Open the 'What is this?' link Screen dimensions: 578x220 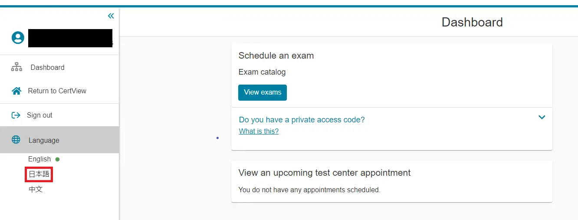coord(259,131)
